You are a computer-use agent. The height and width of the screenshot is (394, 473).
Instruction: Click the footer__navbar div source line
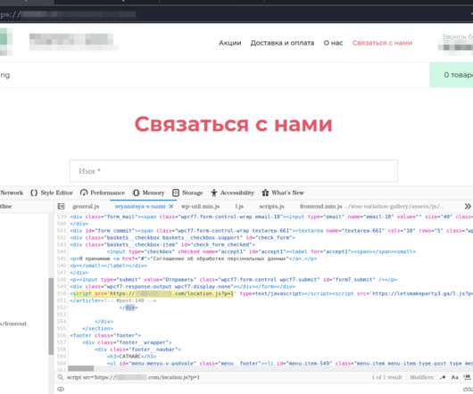point(137,349)
